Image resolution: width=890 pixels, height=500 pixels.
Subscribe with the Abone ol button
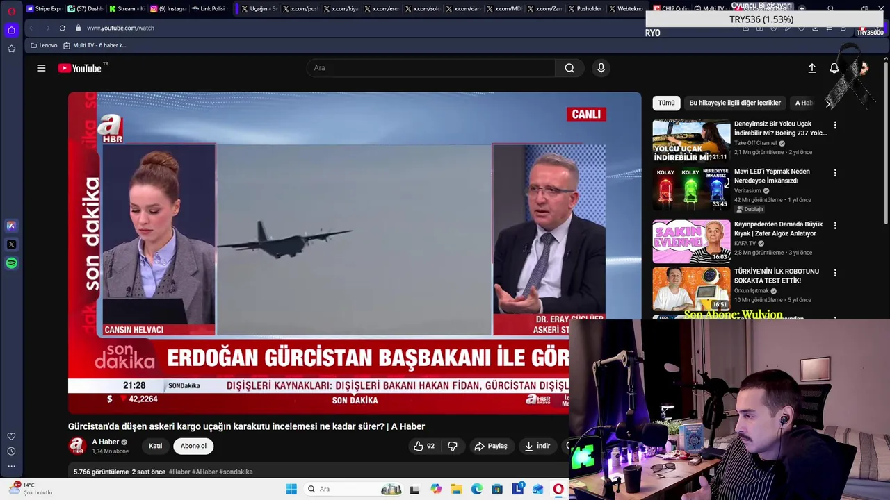pyautogui.click(x=193, y=446)
